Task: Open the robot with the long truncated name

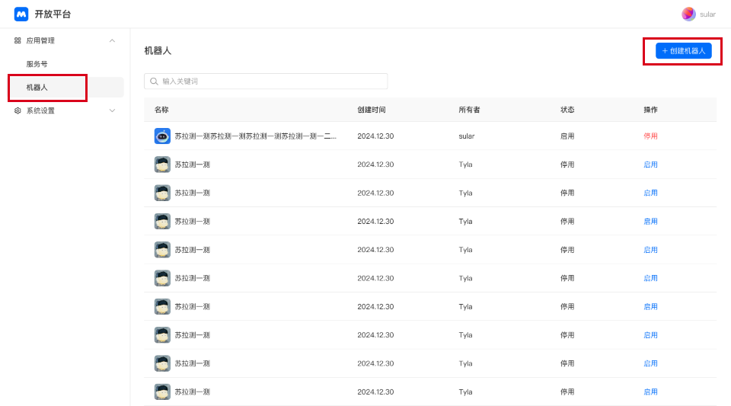Action: point(255,136)
